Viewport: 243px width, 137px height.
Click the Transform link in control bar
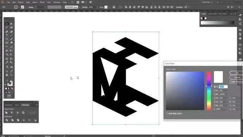180,7
